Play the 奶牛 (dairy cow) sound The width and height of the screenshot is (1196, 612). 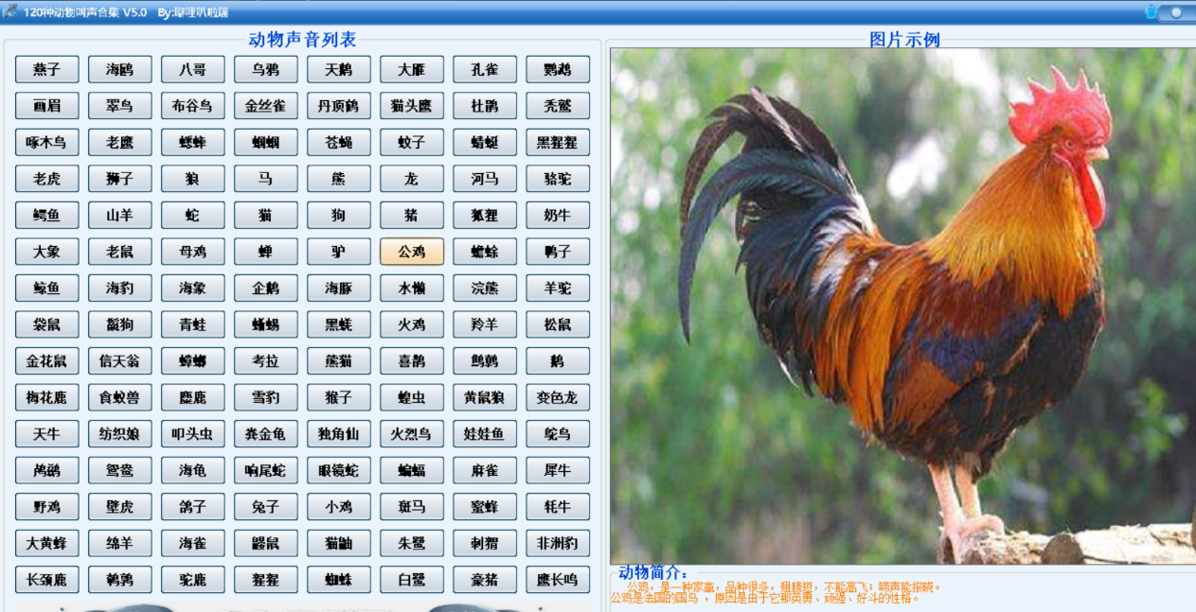558,215
